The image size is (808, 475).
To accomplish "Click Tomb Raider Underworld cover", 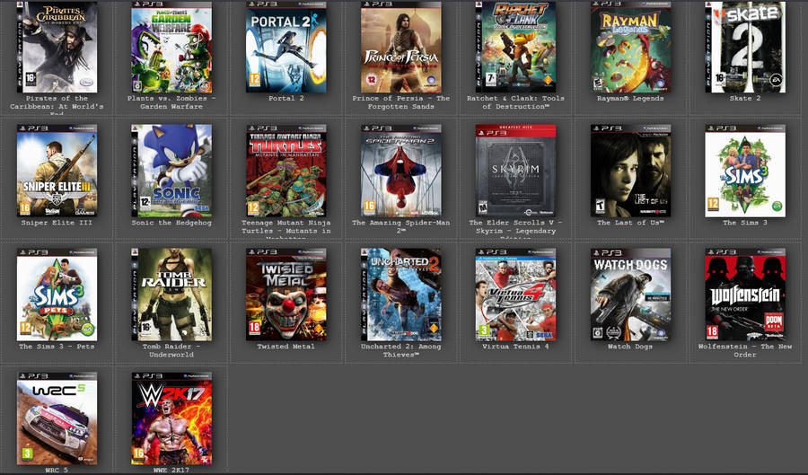I will [171, 295].
